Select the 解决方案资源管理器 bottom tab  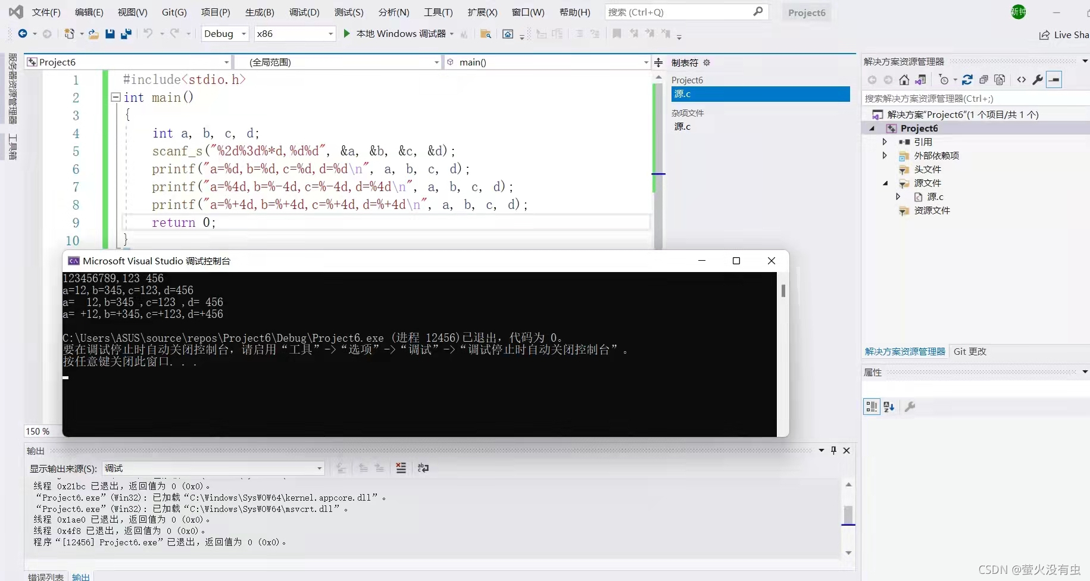[x=905, y=352]
